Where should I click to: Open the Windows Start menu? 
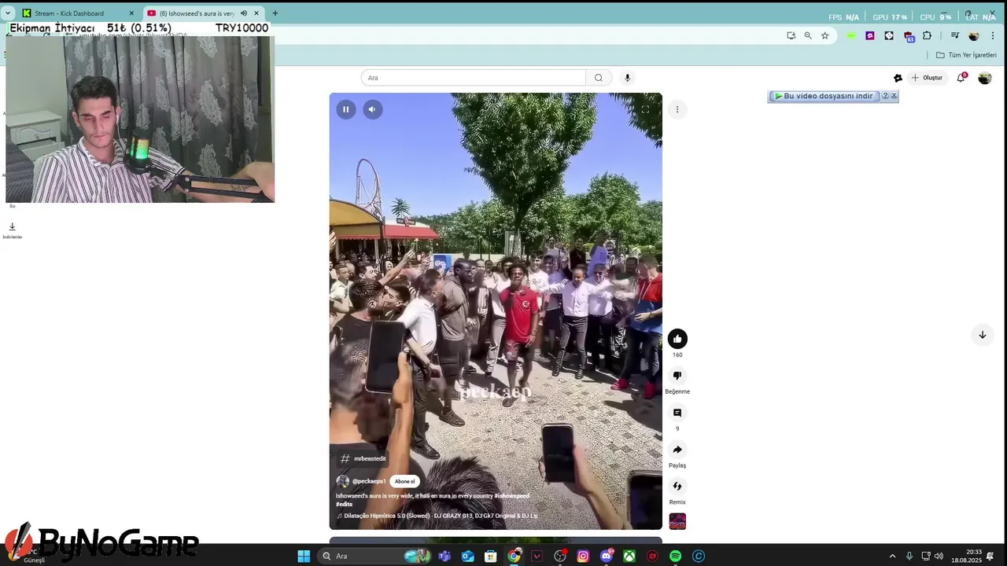pos(304,556)
